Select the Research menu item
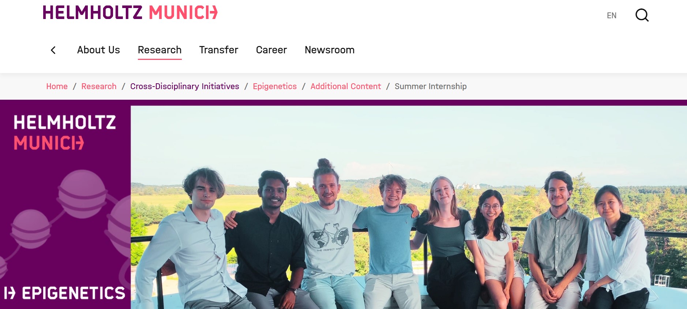Screen dimensions: 687x309 159,50
